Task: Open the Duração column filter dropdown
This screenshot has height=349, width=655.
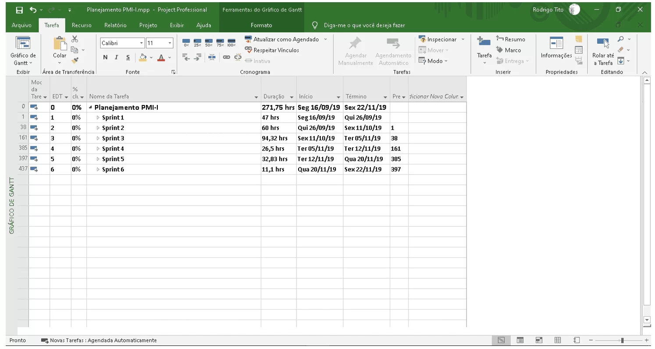Action: (292, 97)
